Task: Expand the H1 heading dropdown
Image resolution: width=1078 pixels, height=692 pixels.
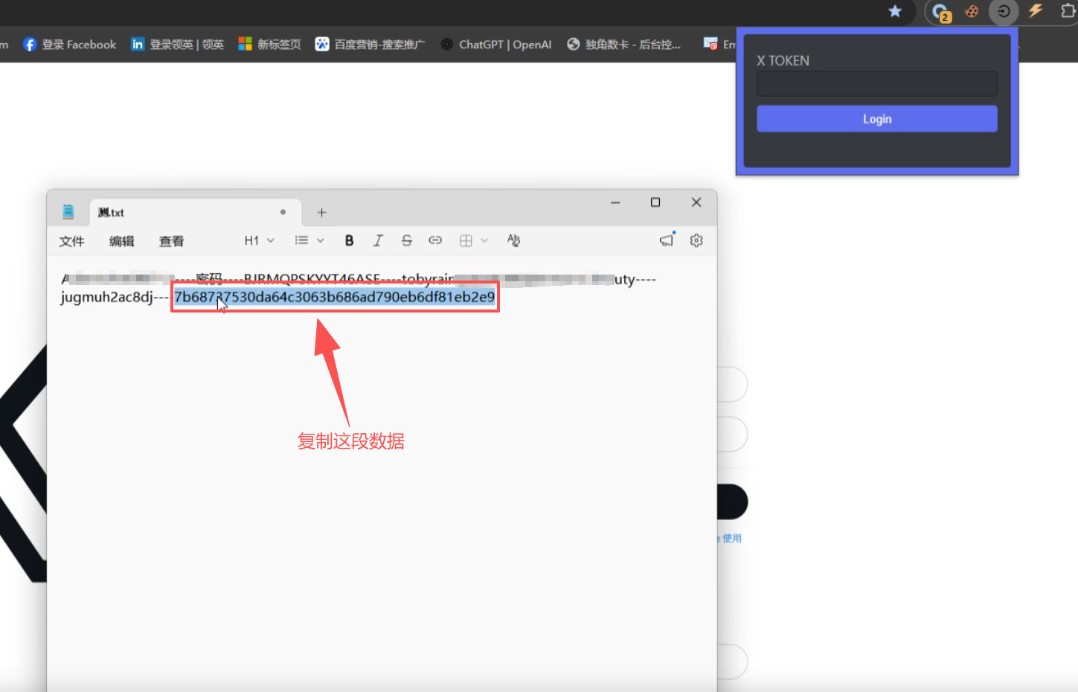Action: (x=260, y=240)
